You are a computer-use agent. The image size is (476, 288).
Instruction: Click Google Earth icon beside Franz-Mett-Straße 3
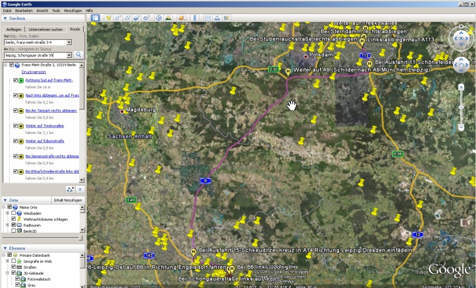[x=17, y=65]
